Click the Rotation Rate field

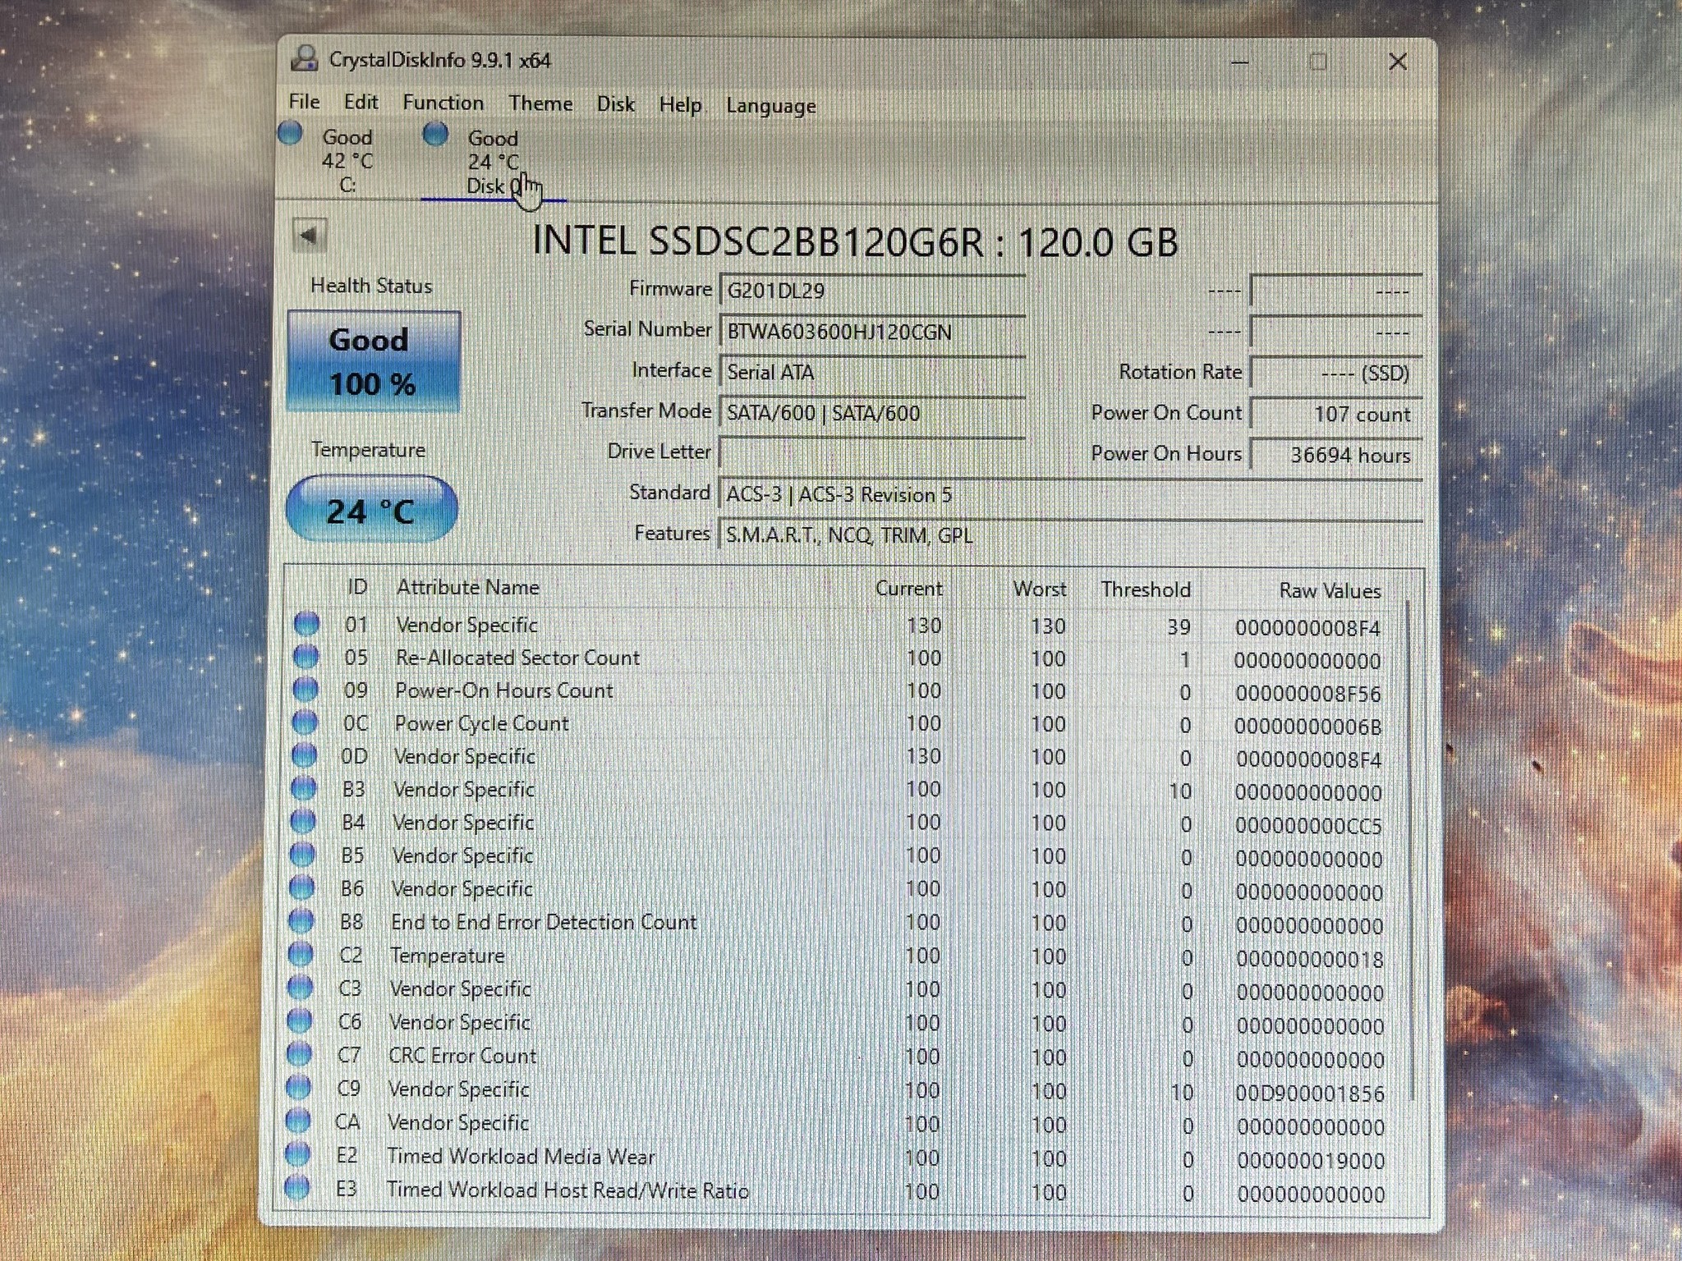point(1335,373)
